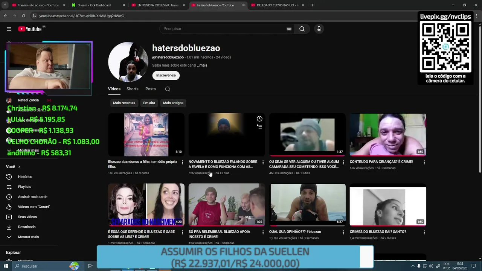
Task: Switch to 'DELEGADO CLOVIS BASILIO' browser tab
Action: pyautogui.click(x=278, y=5)
